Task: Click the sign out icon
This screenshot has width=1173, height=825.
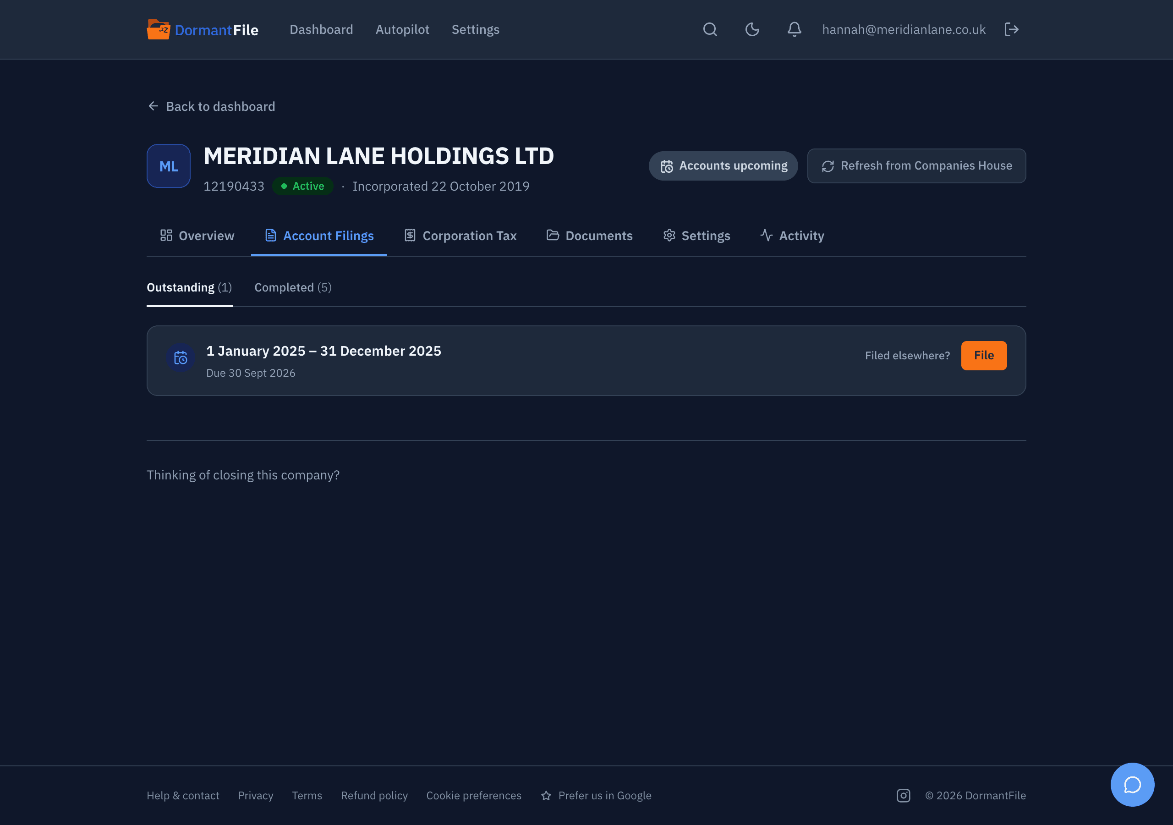Action: click(1012, 30)
